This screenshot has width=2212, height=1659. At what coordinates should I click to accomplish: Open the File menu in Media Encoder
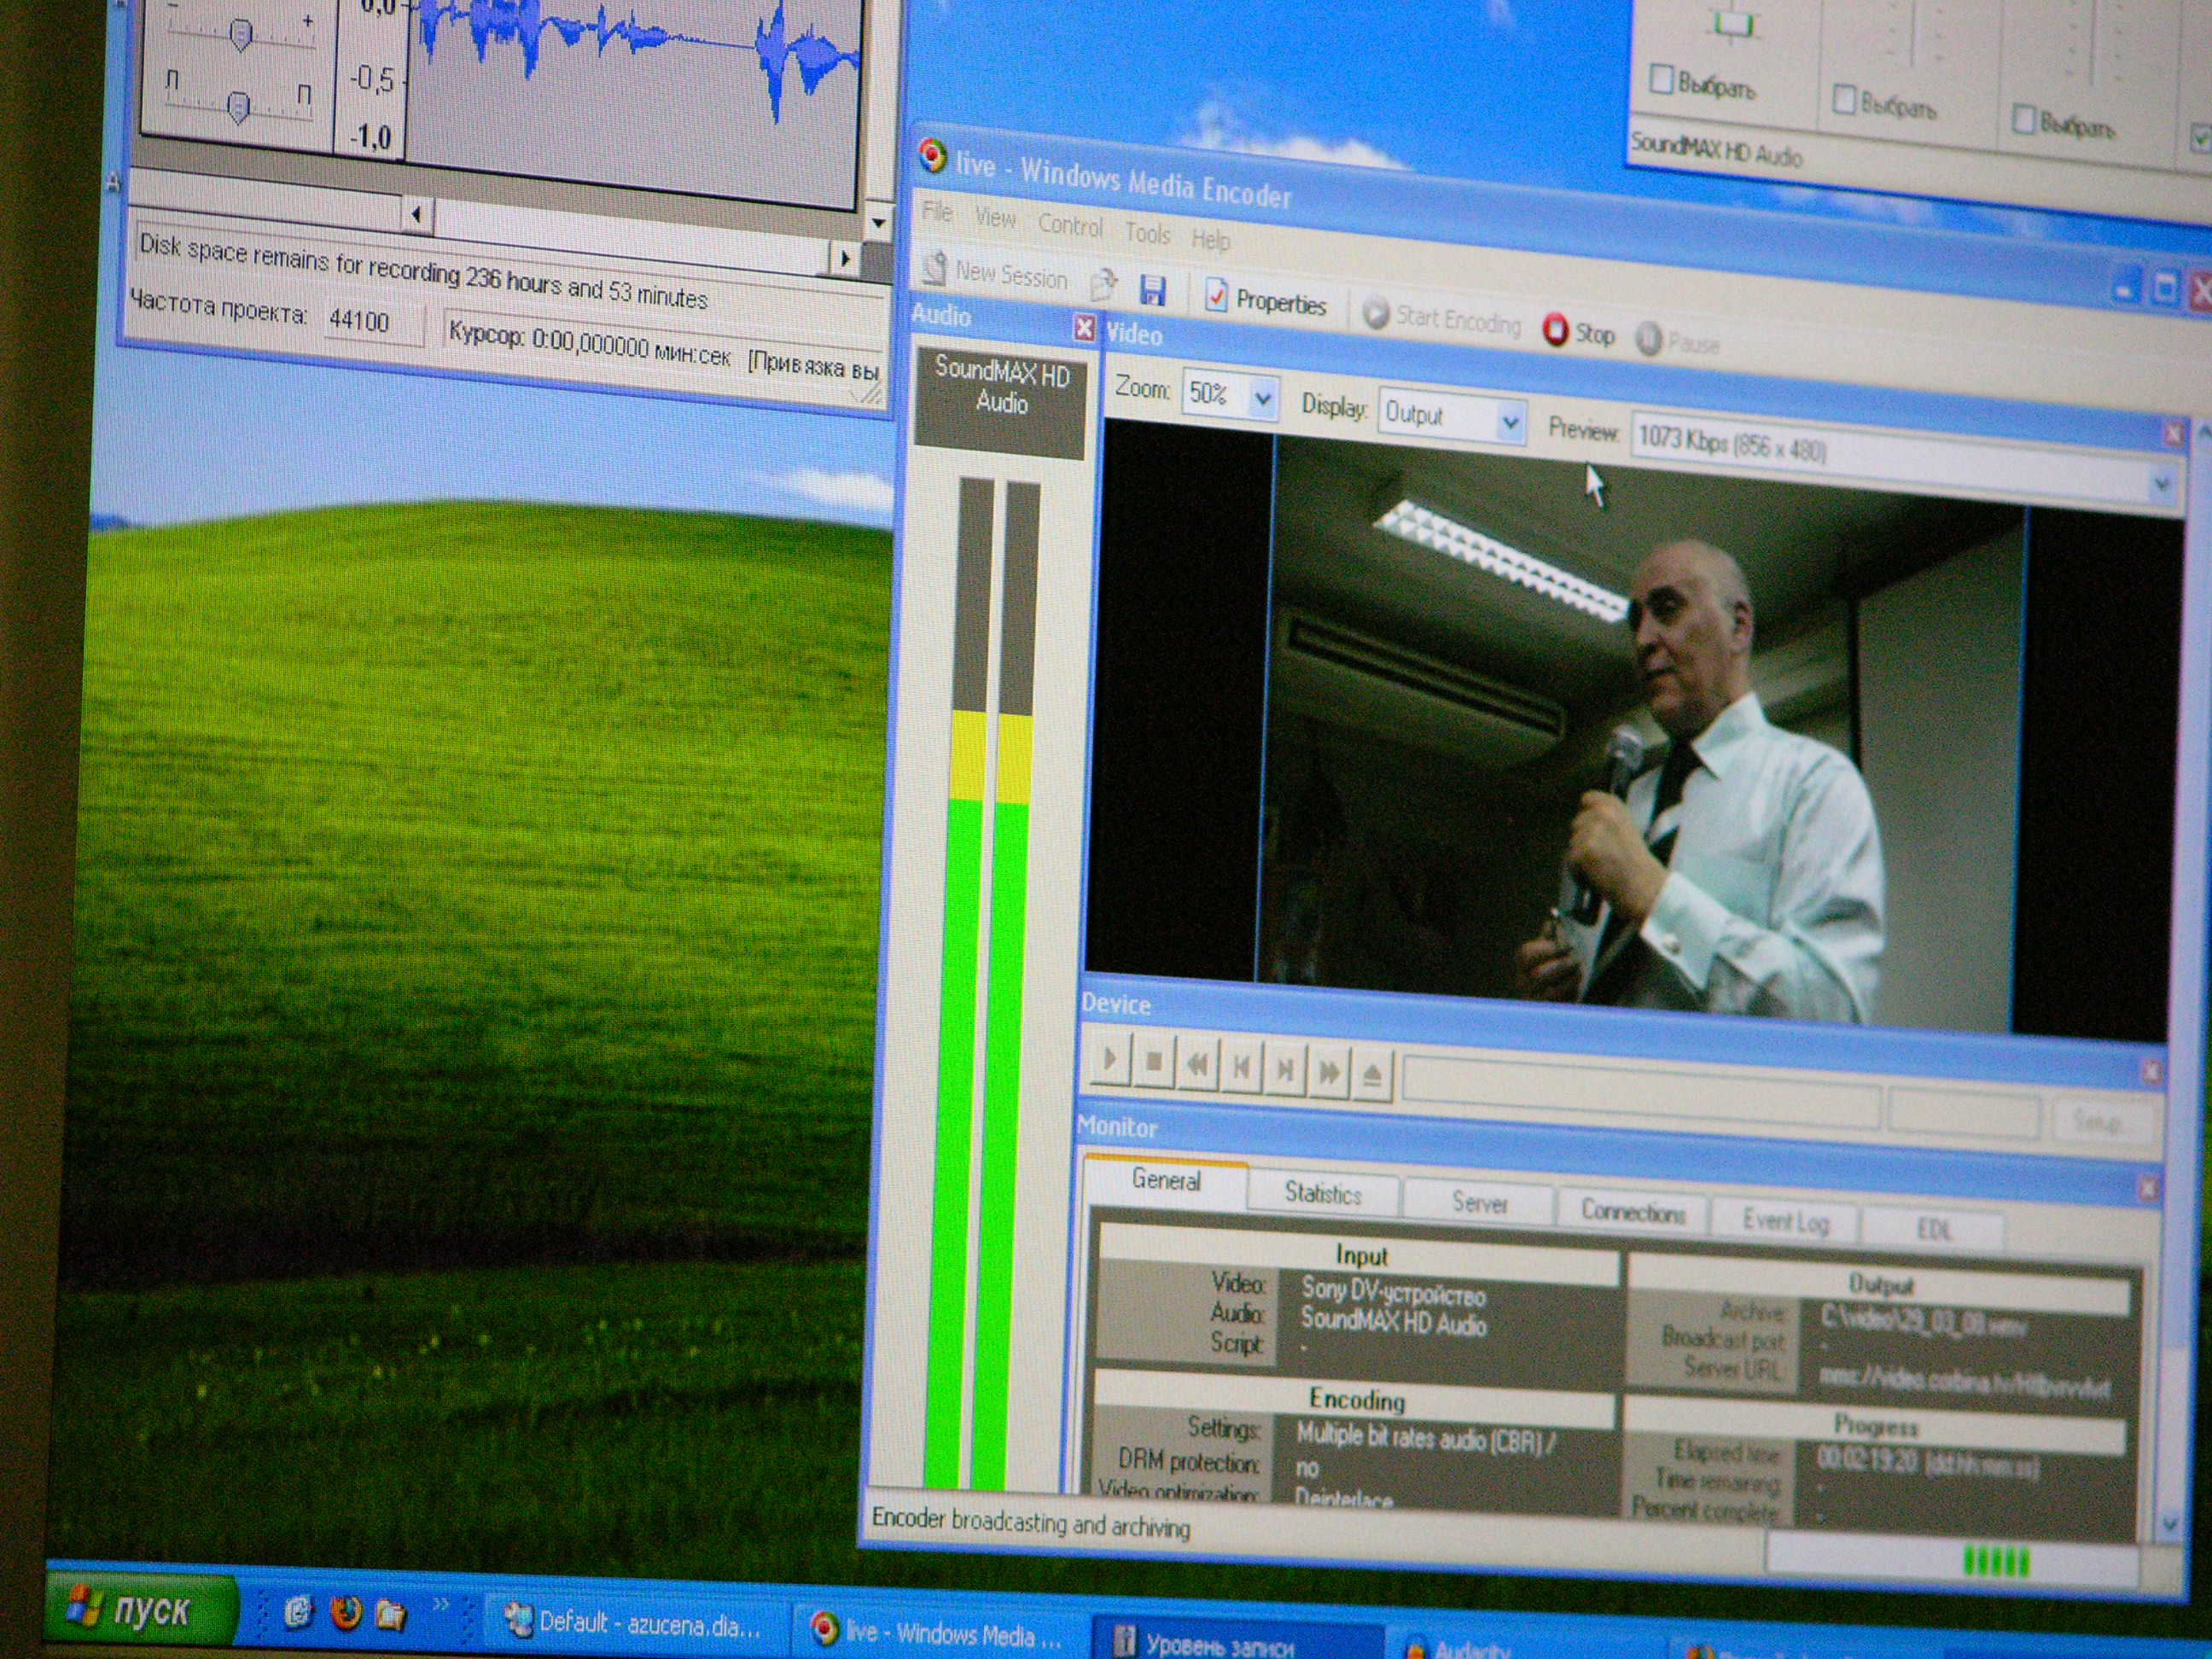937,212
